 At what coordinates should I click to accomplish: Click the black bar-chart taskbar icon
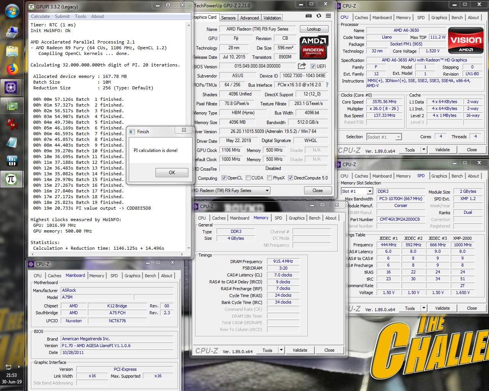pos(12,161)
